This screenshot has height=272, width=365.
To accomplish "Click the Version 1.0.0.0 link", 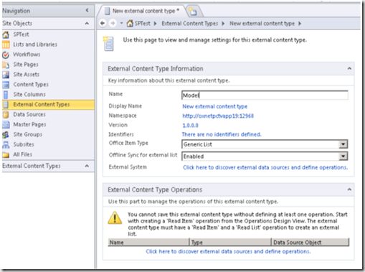I will pos(190,126).
